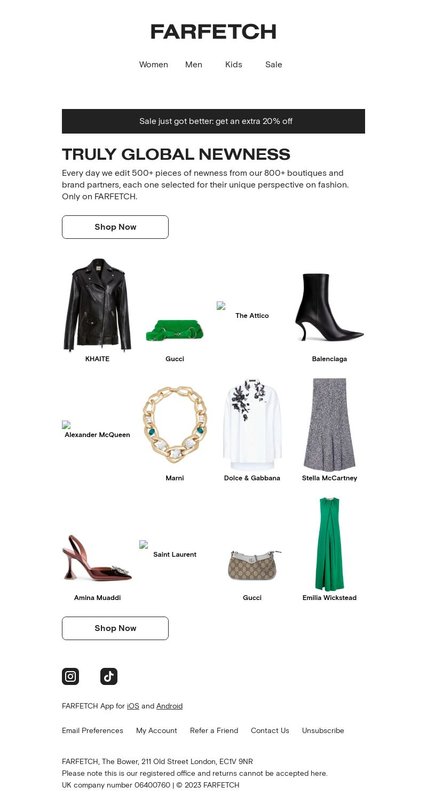Viewport: 427px width, 810px height.
Task: Open the Sale menu item
Action: 274,65
